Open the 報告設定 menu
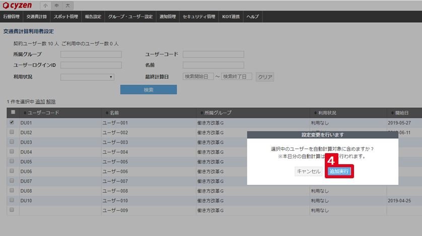 pos(93,17)
